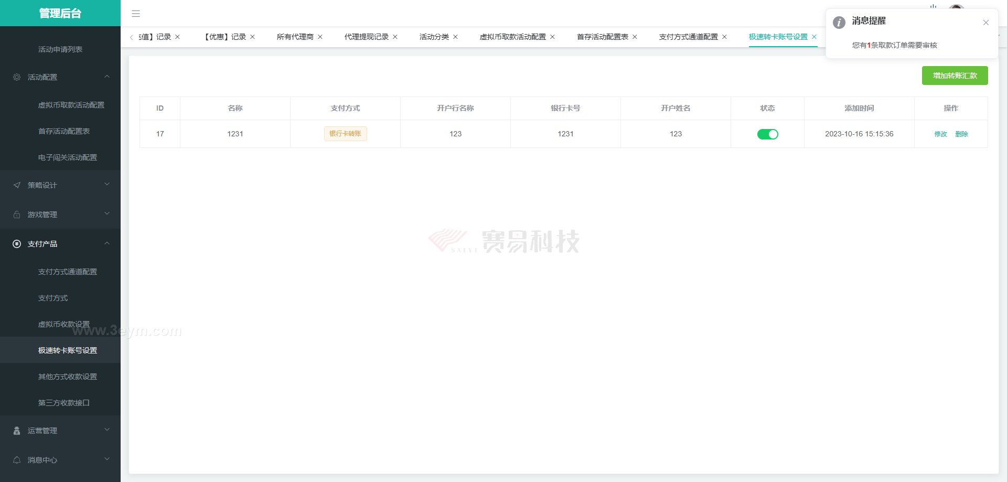This screenshot has height=482, width=1007.
Task: Open the 代理提现记录 tab
Action: (x=366, y=37)
